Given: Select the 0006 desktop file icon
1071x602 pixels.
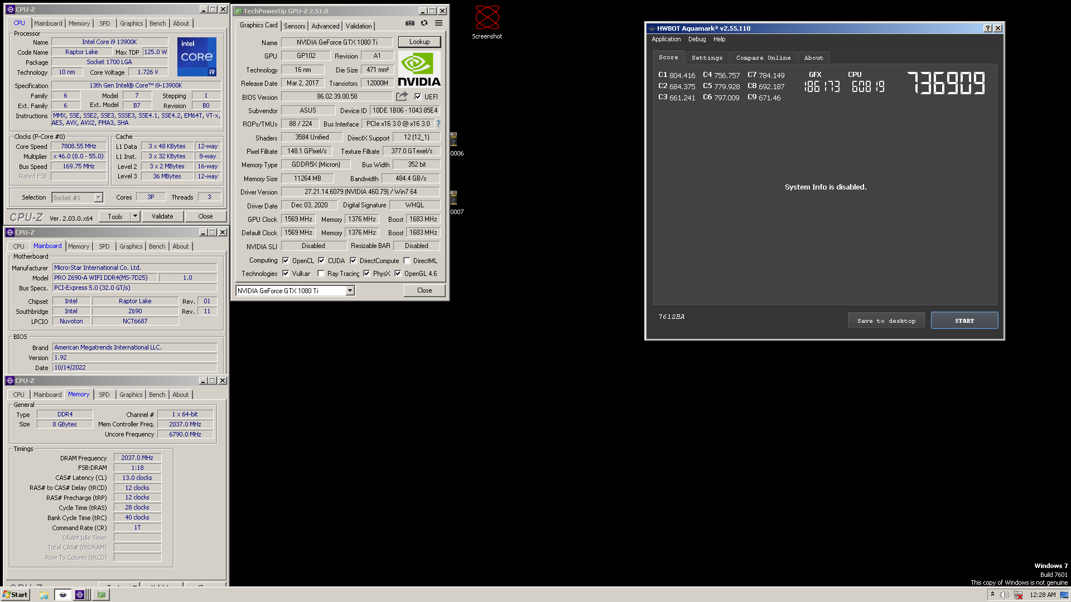Looking at the screenshot, I should tap(454, 144).
